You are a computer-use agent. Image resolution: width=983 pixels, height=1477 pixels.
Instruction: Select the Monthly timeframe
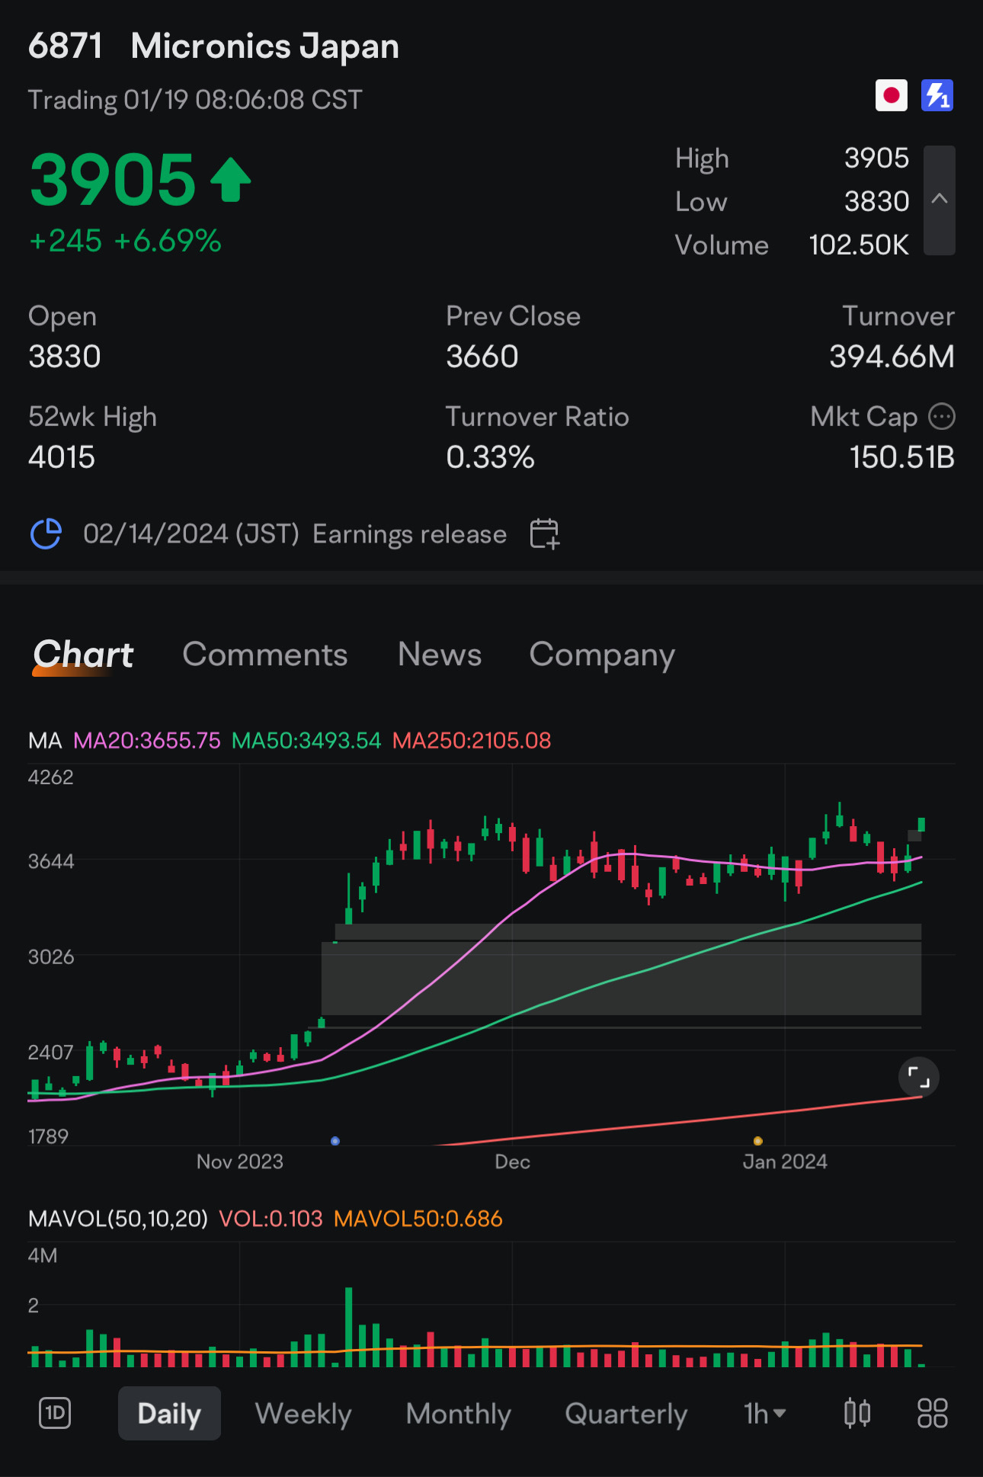458,1414
